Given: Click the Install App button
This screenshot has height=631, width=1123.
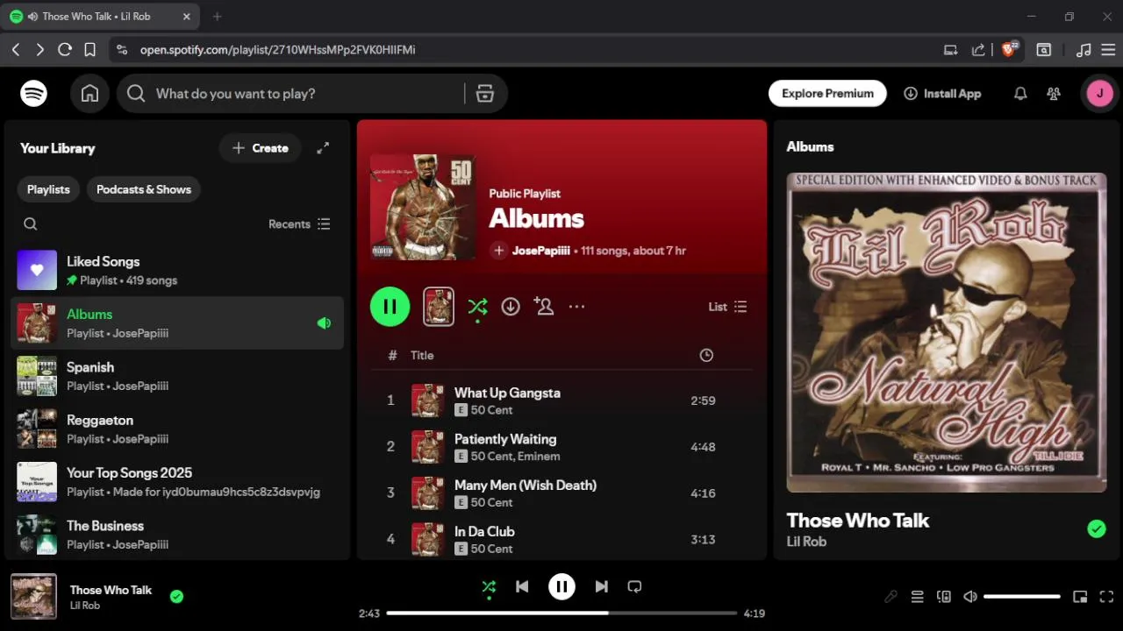Looking at the screenshot, I should pyautogui.click(x=942, y=94).
